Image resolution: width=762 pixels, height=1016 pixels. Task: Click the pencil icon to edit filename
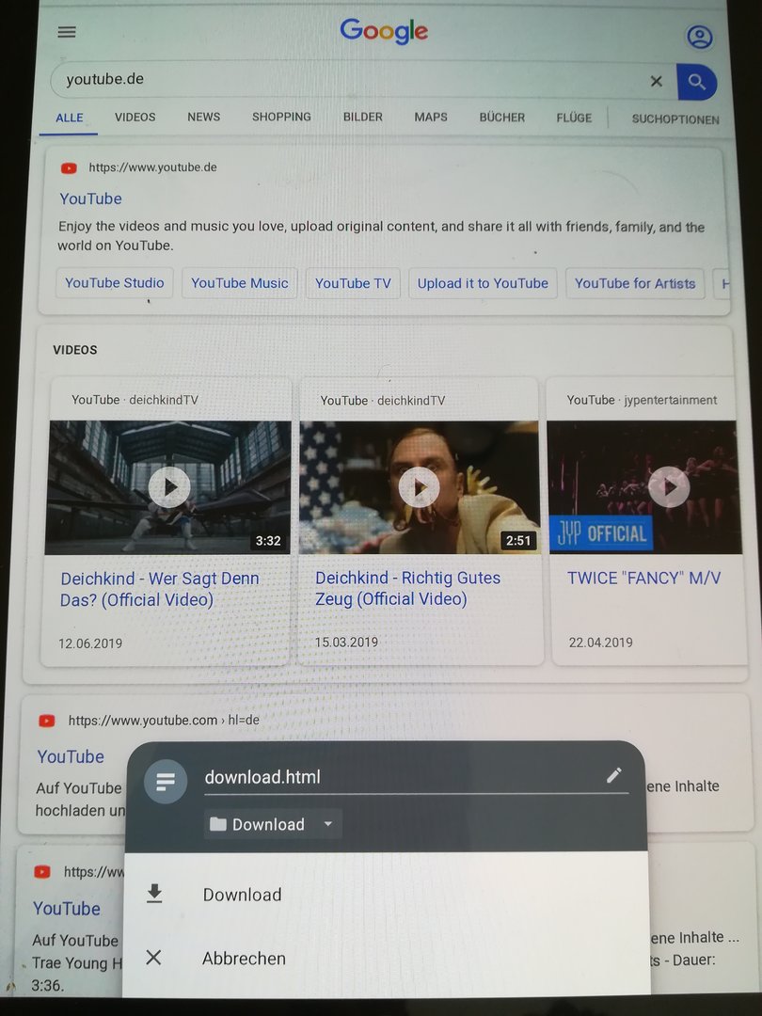[613, 775]
